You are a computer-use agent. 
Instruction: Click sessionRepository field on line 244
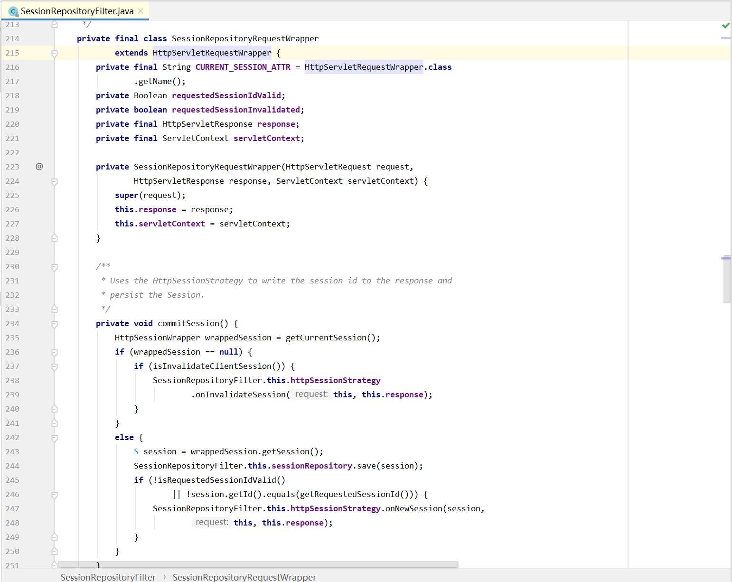tap(312, 466)
